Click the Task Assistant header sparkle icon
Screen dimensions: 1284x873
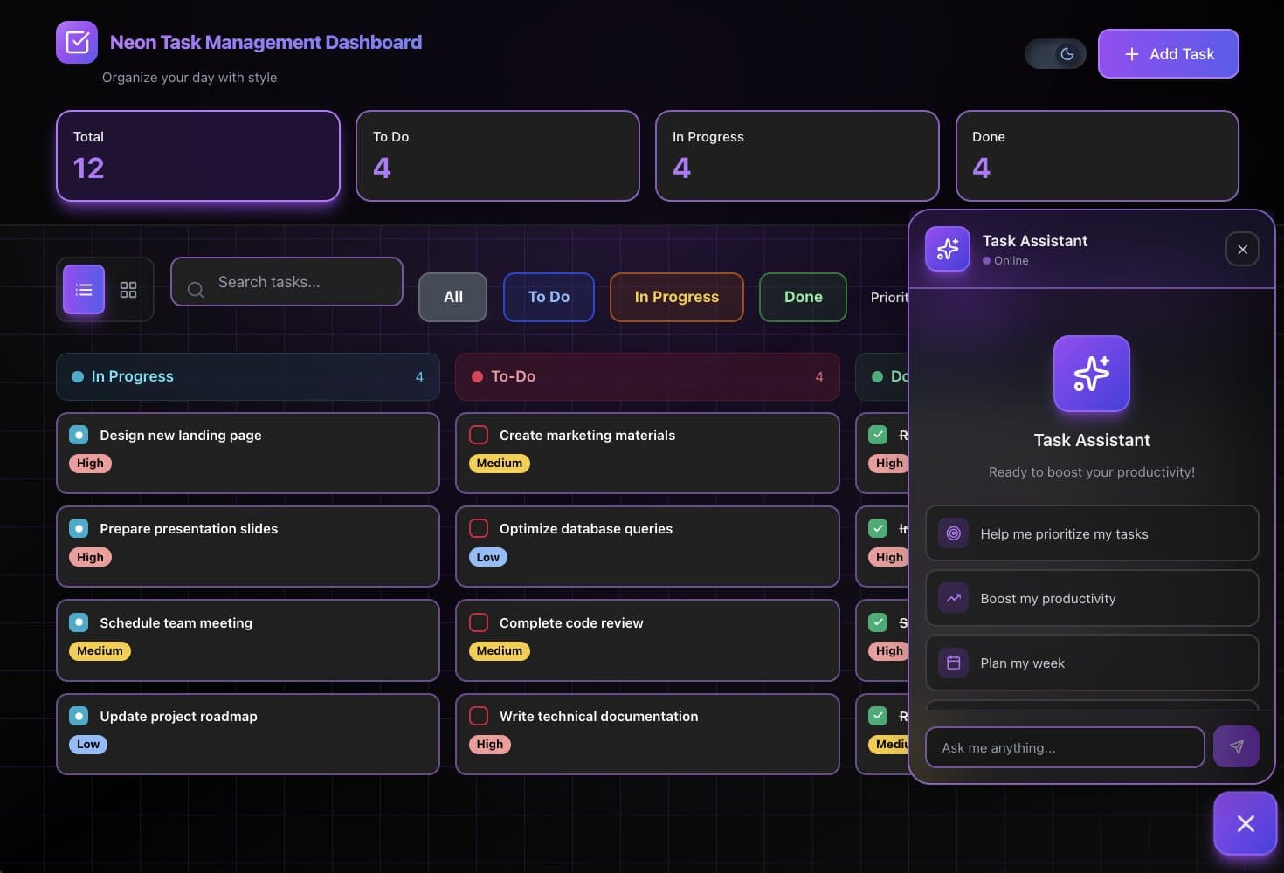948,249
